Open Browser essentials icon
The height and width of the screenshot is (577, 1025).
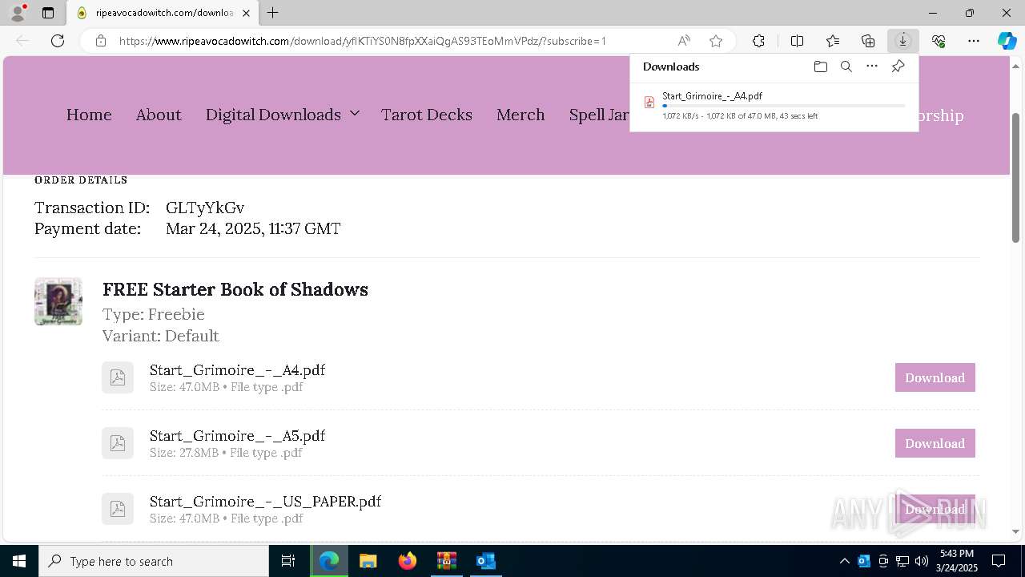(939, 41)
